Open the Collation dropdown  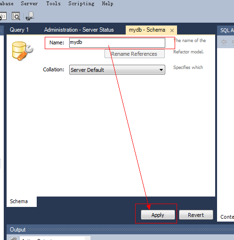click(x=117, y=69)
